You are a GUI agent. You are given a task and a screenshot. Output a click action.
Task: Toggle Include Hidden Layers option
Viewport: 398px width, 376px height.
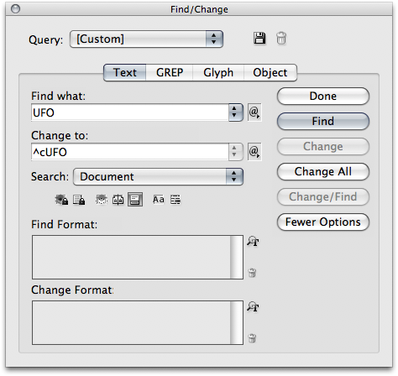102,200
